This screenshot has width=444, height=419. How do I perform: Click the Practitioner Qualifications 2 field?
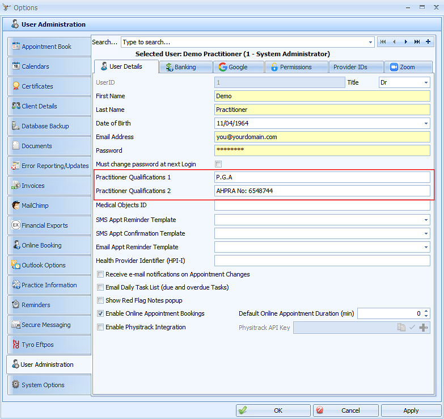pos(322,191)
